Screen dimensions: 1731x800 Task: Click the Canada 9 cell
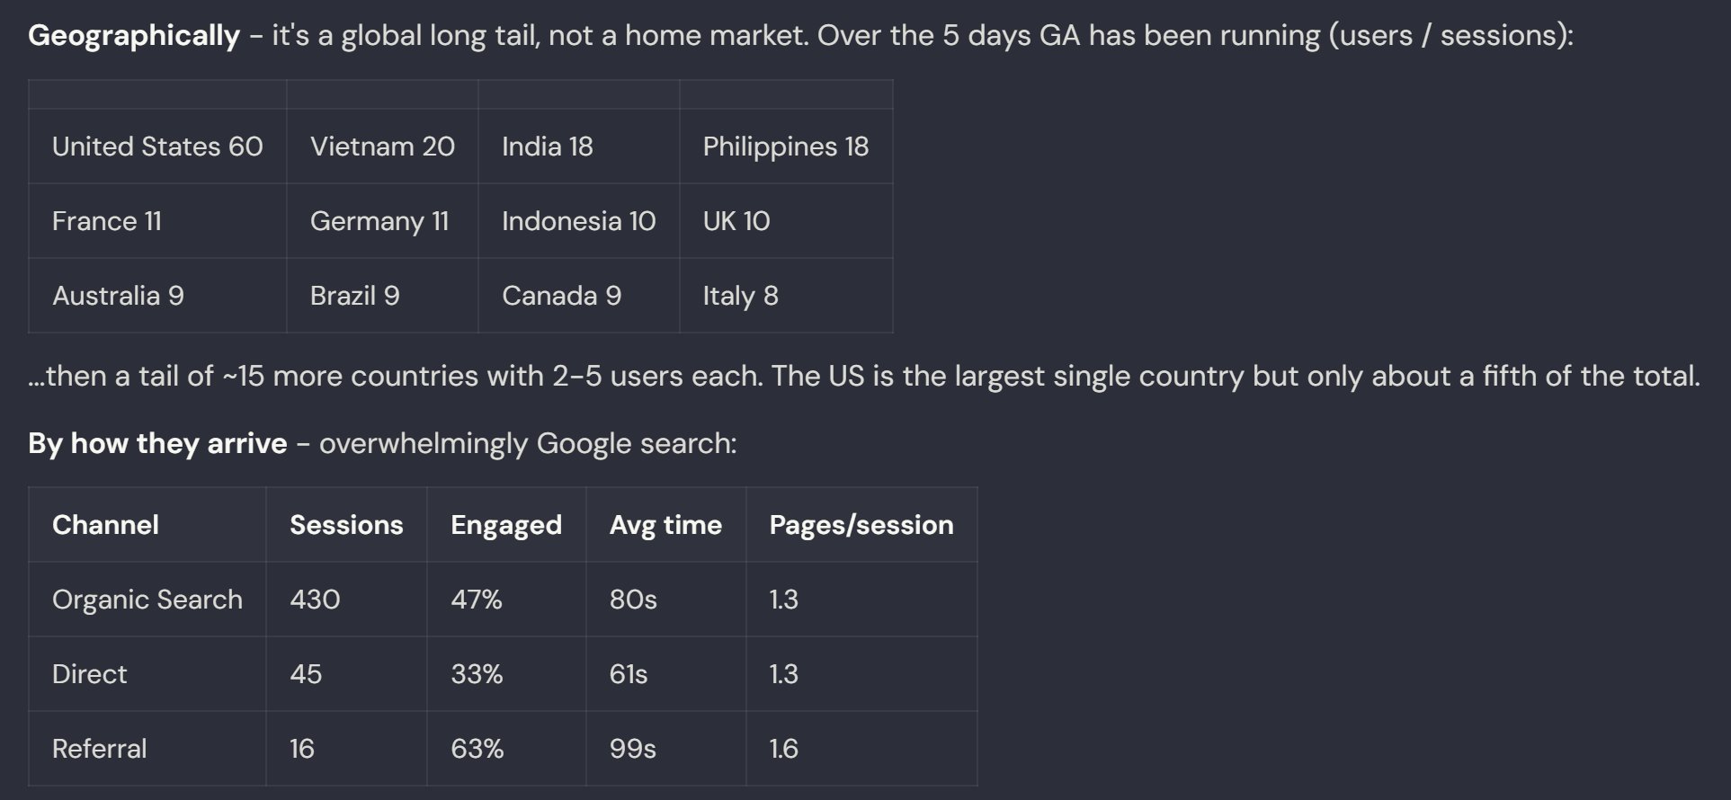[x=578, y=296]
